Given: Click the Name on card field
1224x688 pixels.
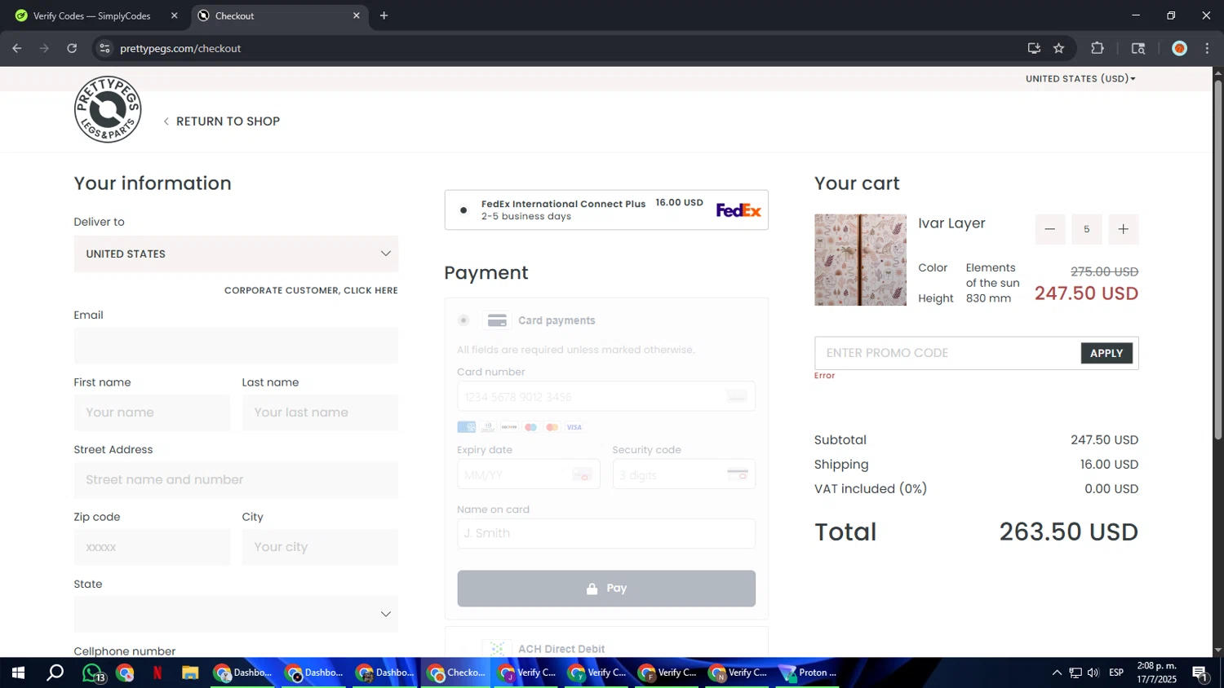Looking at the screenshot, I should 606,533.
